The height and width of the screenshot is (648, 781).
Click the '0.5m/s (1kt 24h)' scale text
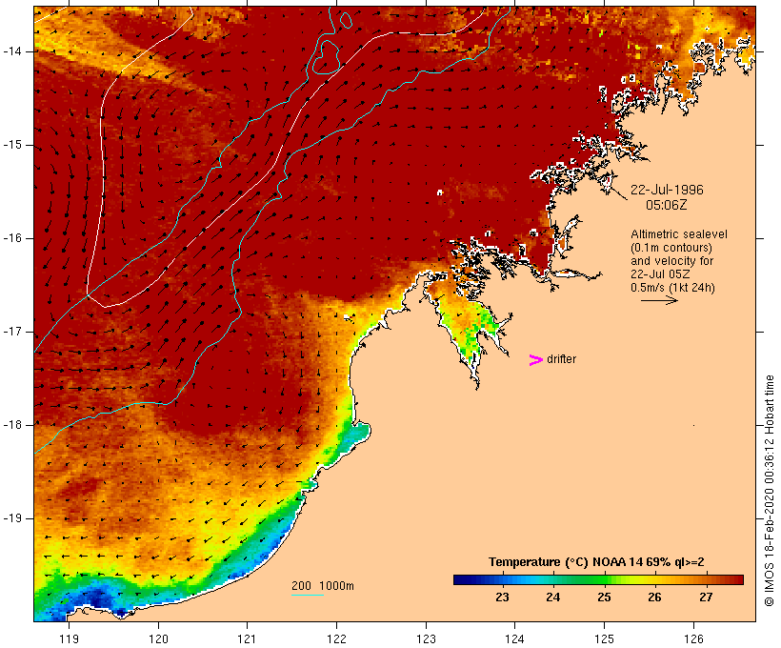(x=672, y=288)
